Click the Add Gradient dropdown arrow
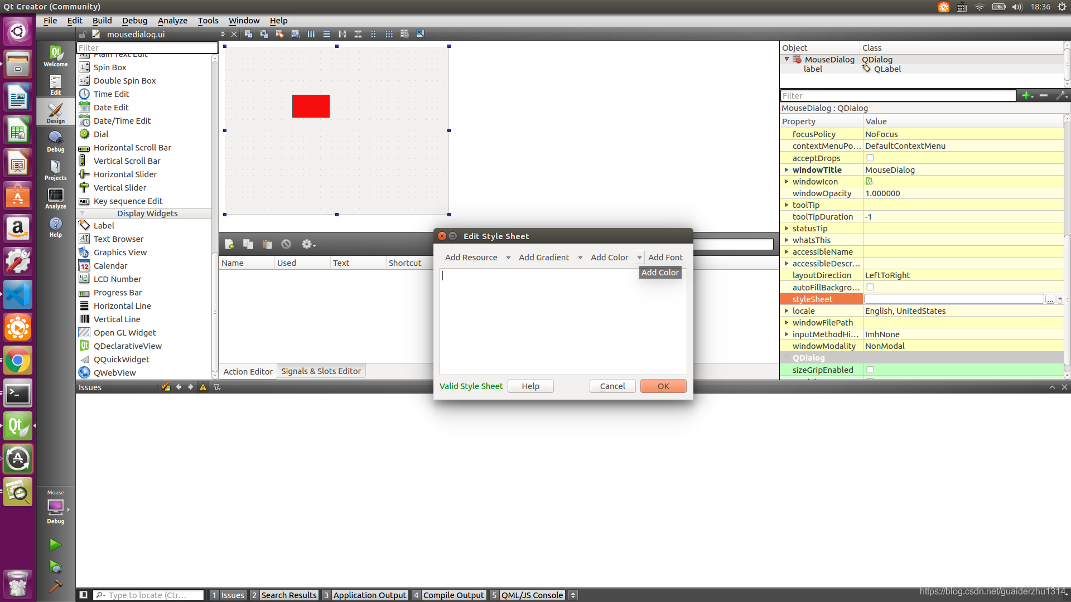This screenshot has width=1071, height=602. click(580, 258)
